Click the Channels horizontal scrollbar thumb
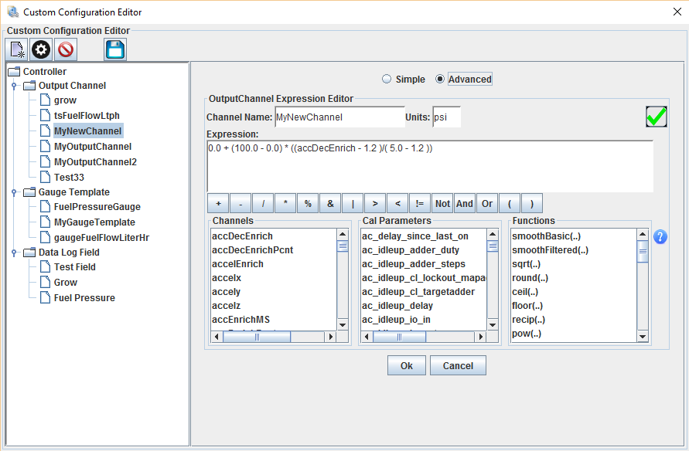 click(x=257, y=337)
